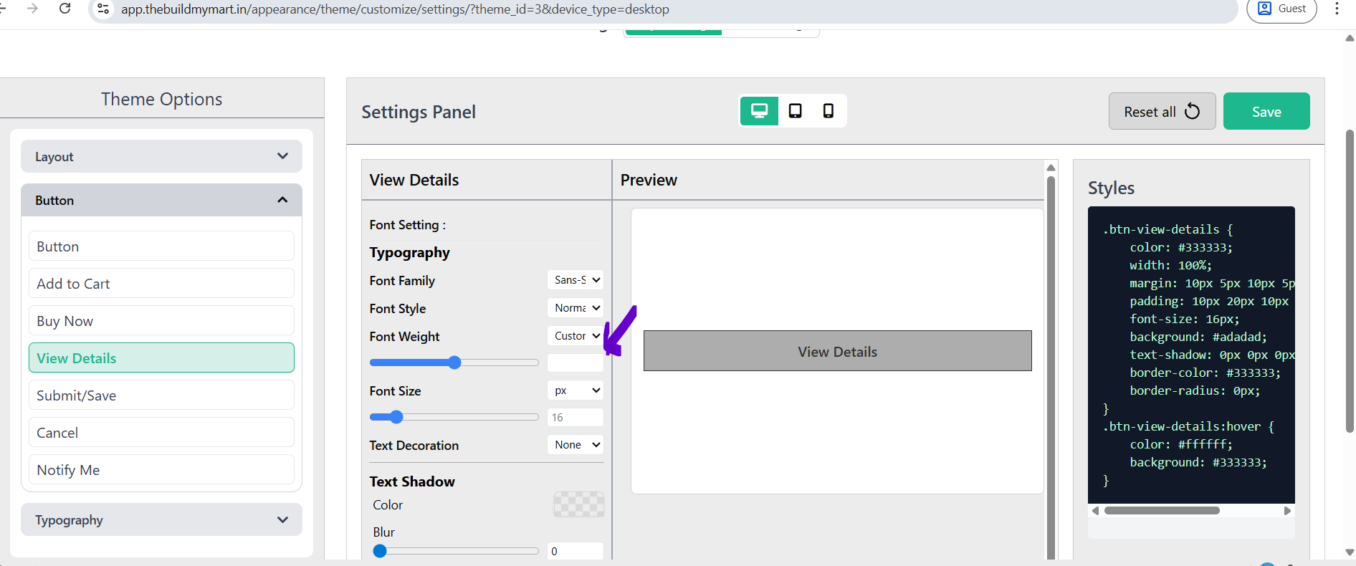Click the View Details preview button
1356x566 pixels.
point(837,351)
